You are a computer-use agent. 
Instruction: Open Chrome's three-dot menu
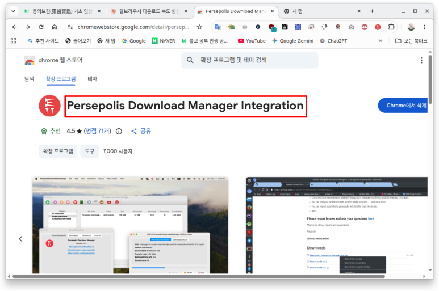(424, 27)
